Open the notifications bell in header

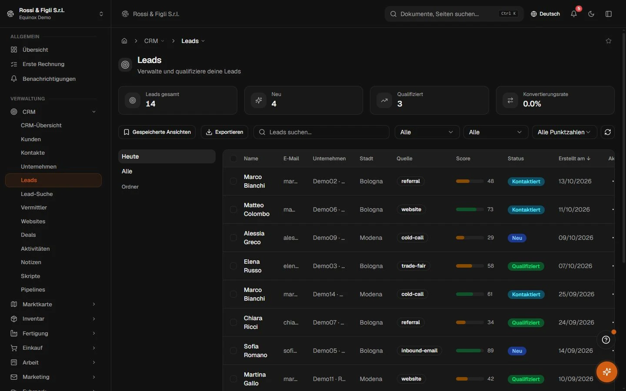click(574, 14)
